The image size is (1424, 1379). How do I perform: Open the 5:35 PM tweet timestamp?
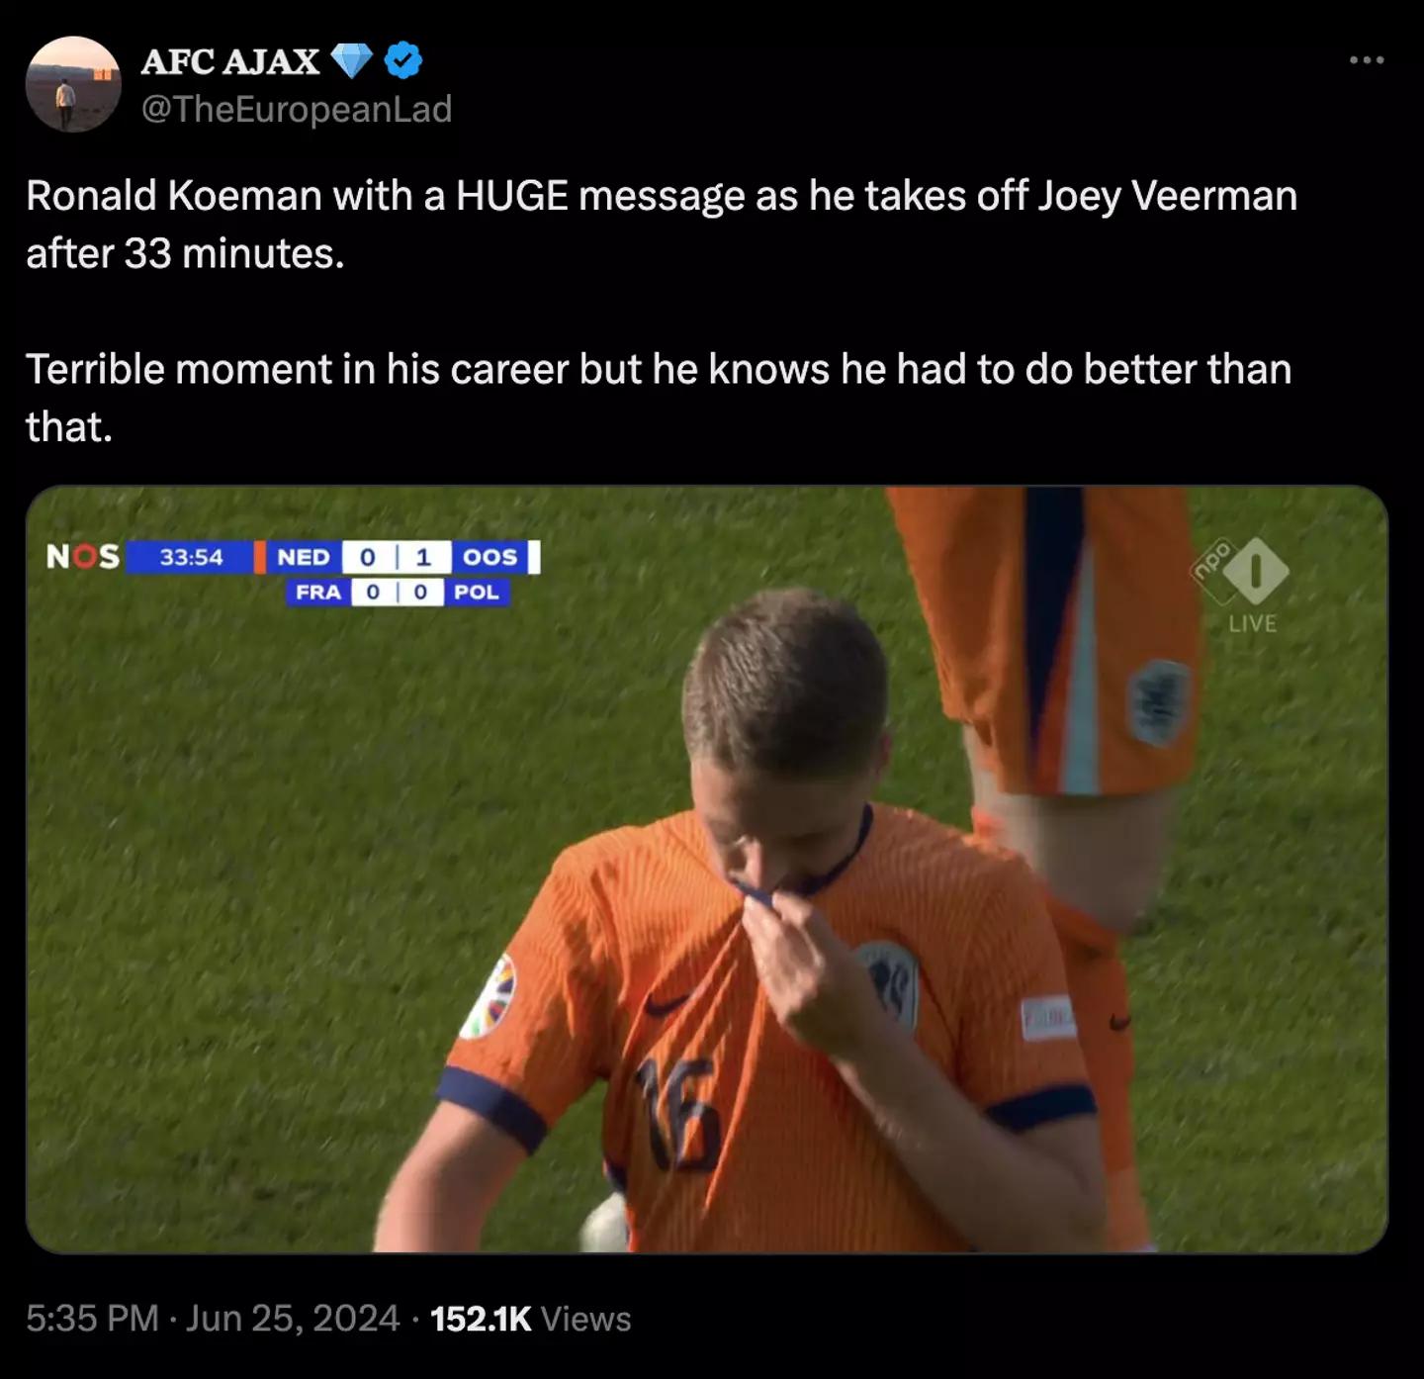[x=92, y=1319]
